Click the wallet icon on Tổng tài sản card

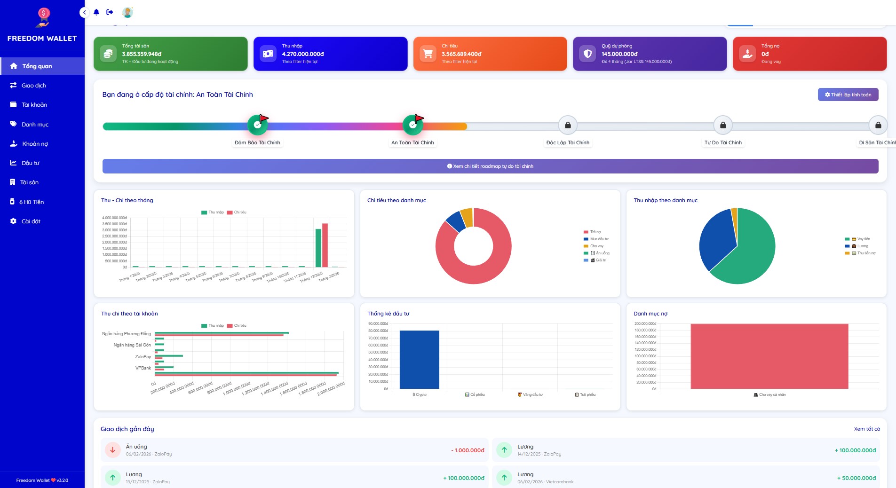click(x=108, y=53)
